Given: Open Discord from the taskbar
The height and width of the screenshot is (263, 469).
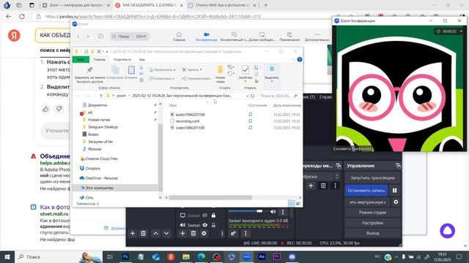Looking at the screenshot, I should 292,256.
